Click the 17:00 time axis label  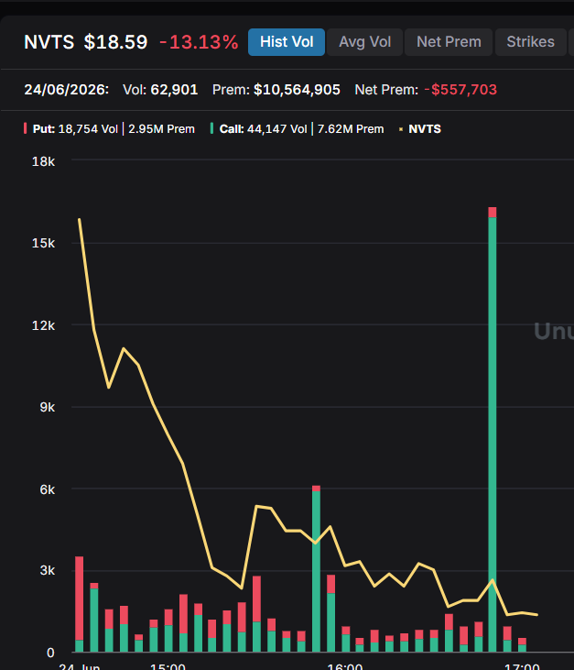tap(522, 666)
